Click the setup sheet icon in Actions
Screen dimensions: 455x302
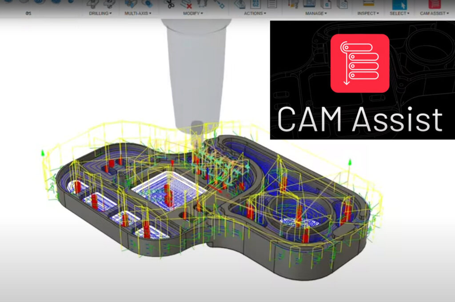tap(272, 4)
